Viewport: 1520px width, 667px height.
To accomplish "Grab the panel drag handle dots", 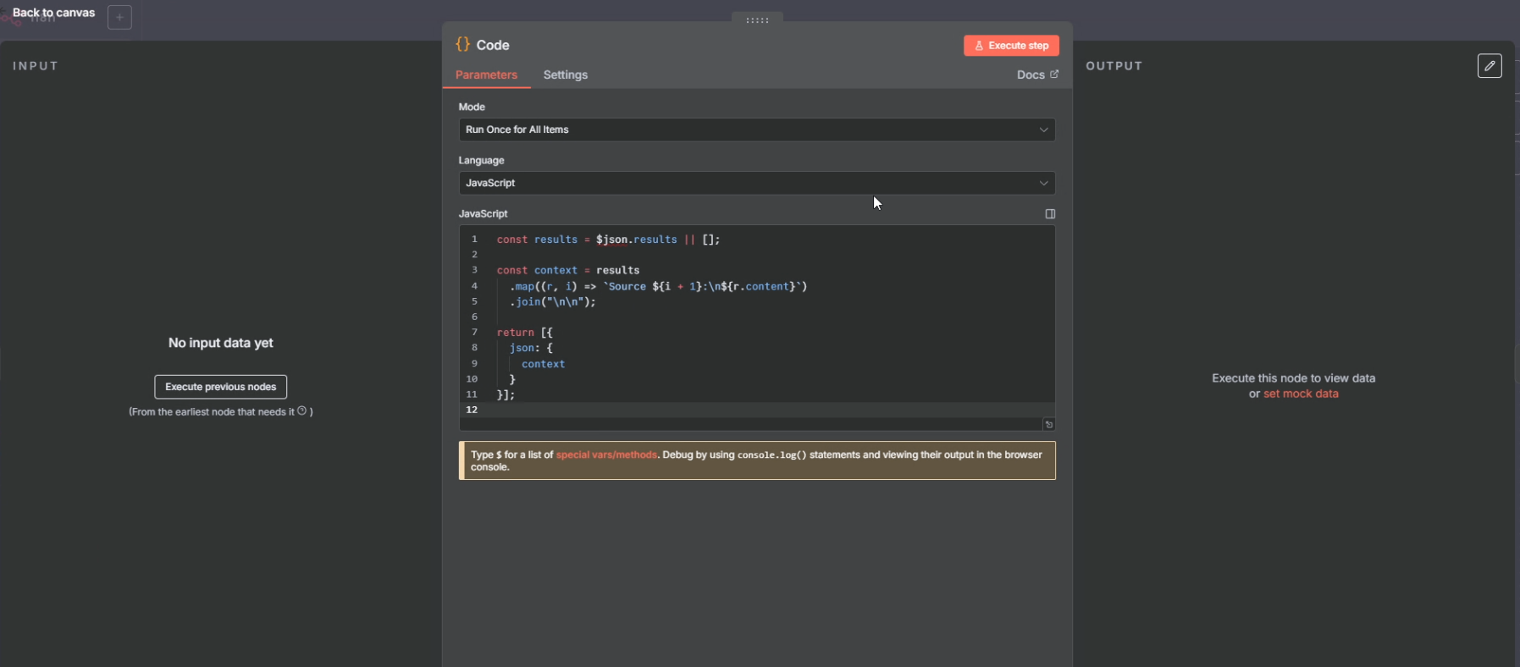I will pyautogui.click(x=757, y=20).
